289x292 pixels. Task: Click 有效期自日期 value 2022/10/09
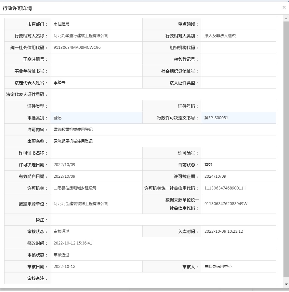coord(64,176)
